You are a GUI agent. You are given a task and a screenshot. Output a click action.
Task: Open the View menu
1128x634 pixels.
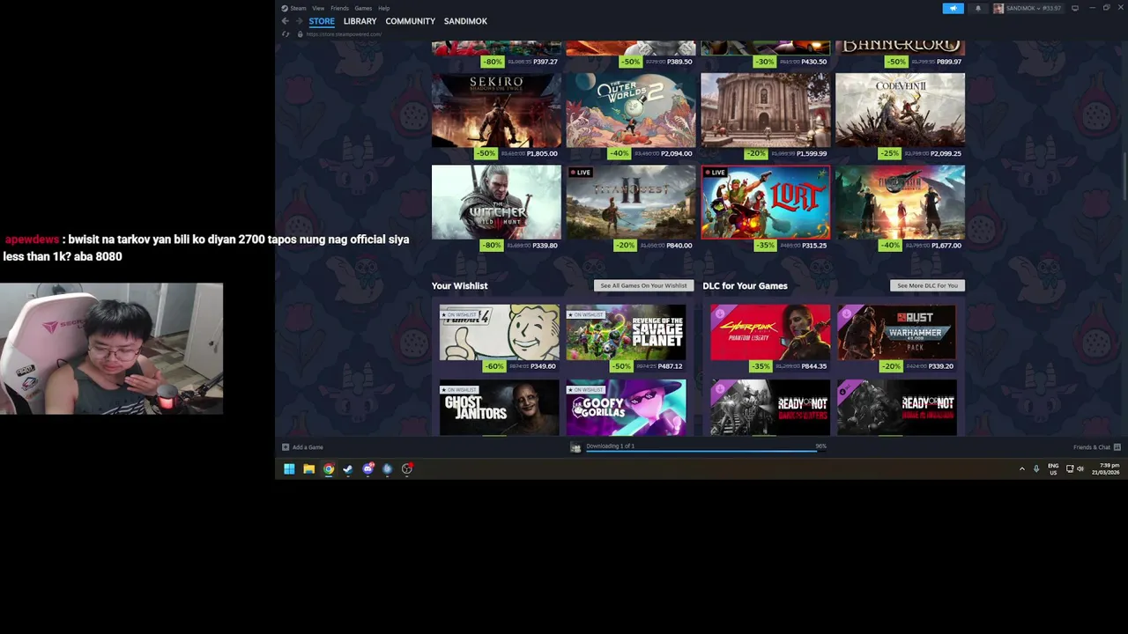click(318, 8)
